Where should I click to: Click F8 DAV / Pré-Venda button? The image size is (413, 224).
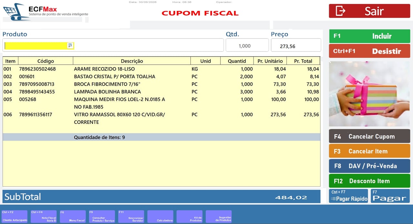coord(369,166)
